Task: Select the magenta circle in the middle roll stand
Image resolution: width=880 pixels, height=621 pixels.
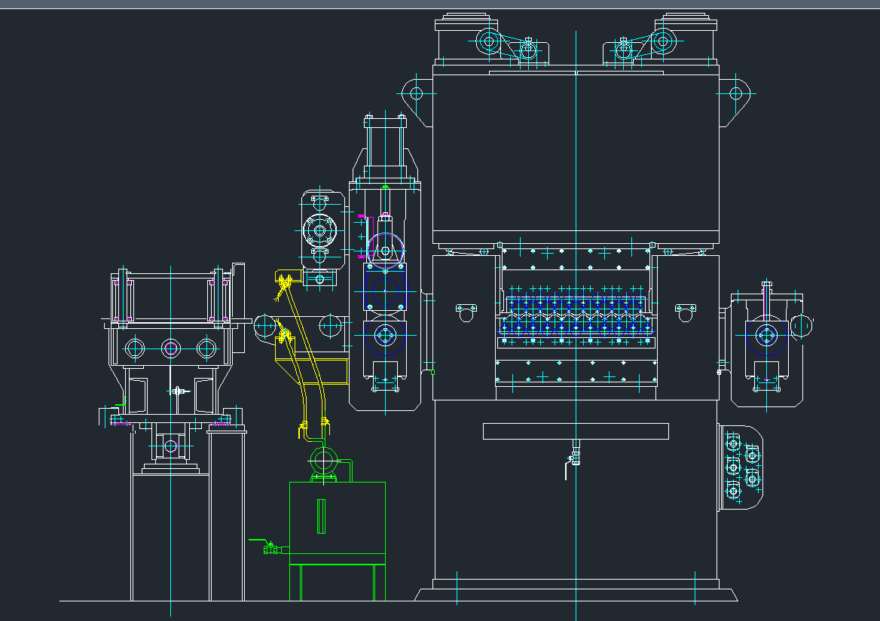Action: click(385, 248)
